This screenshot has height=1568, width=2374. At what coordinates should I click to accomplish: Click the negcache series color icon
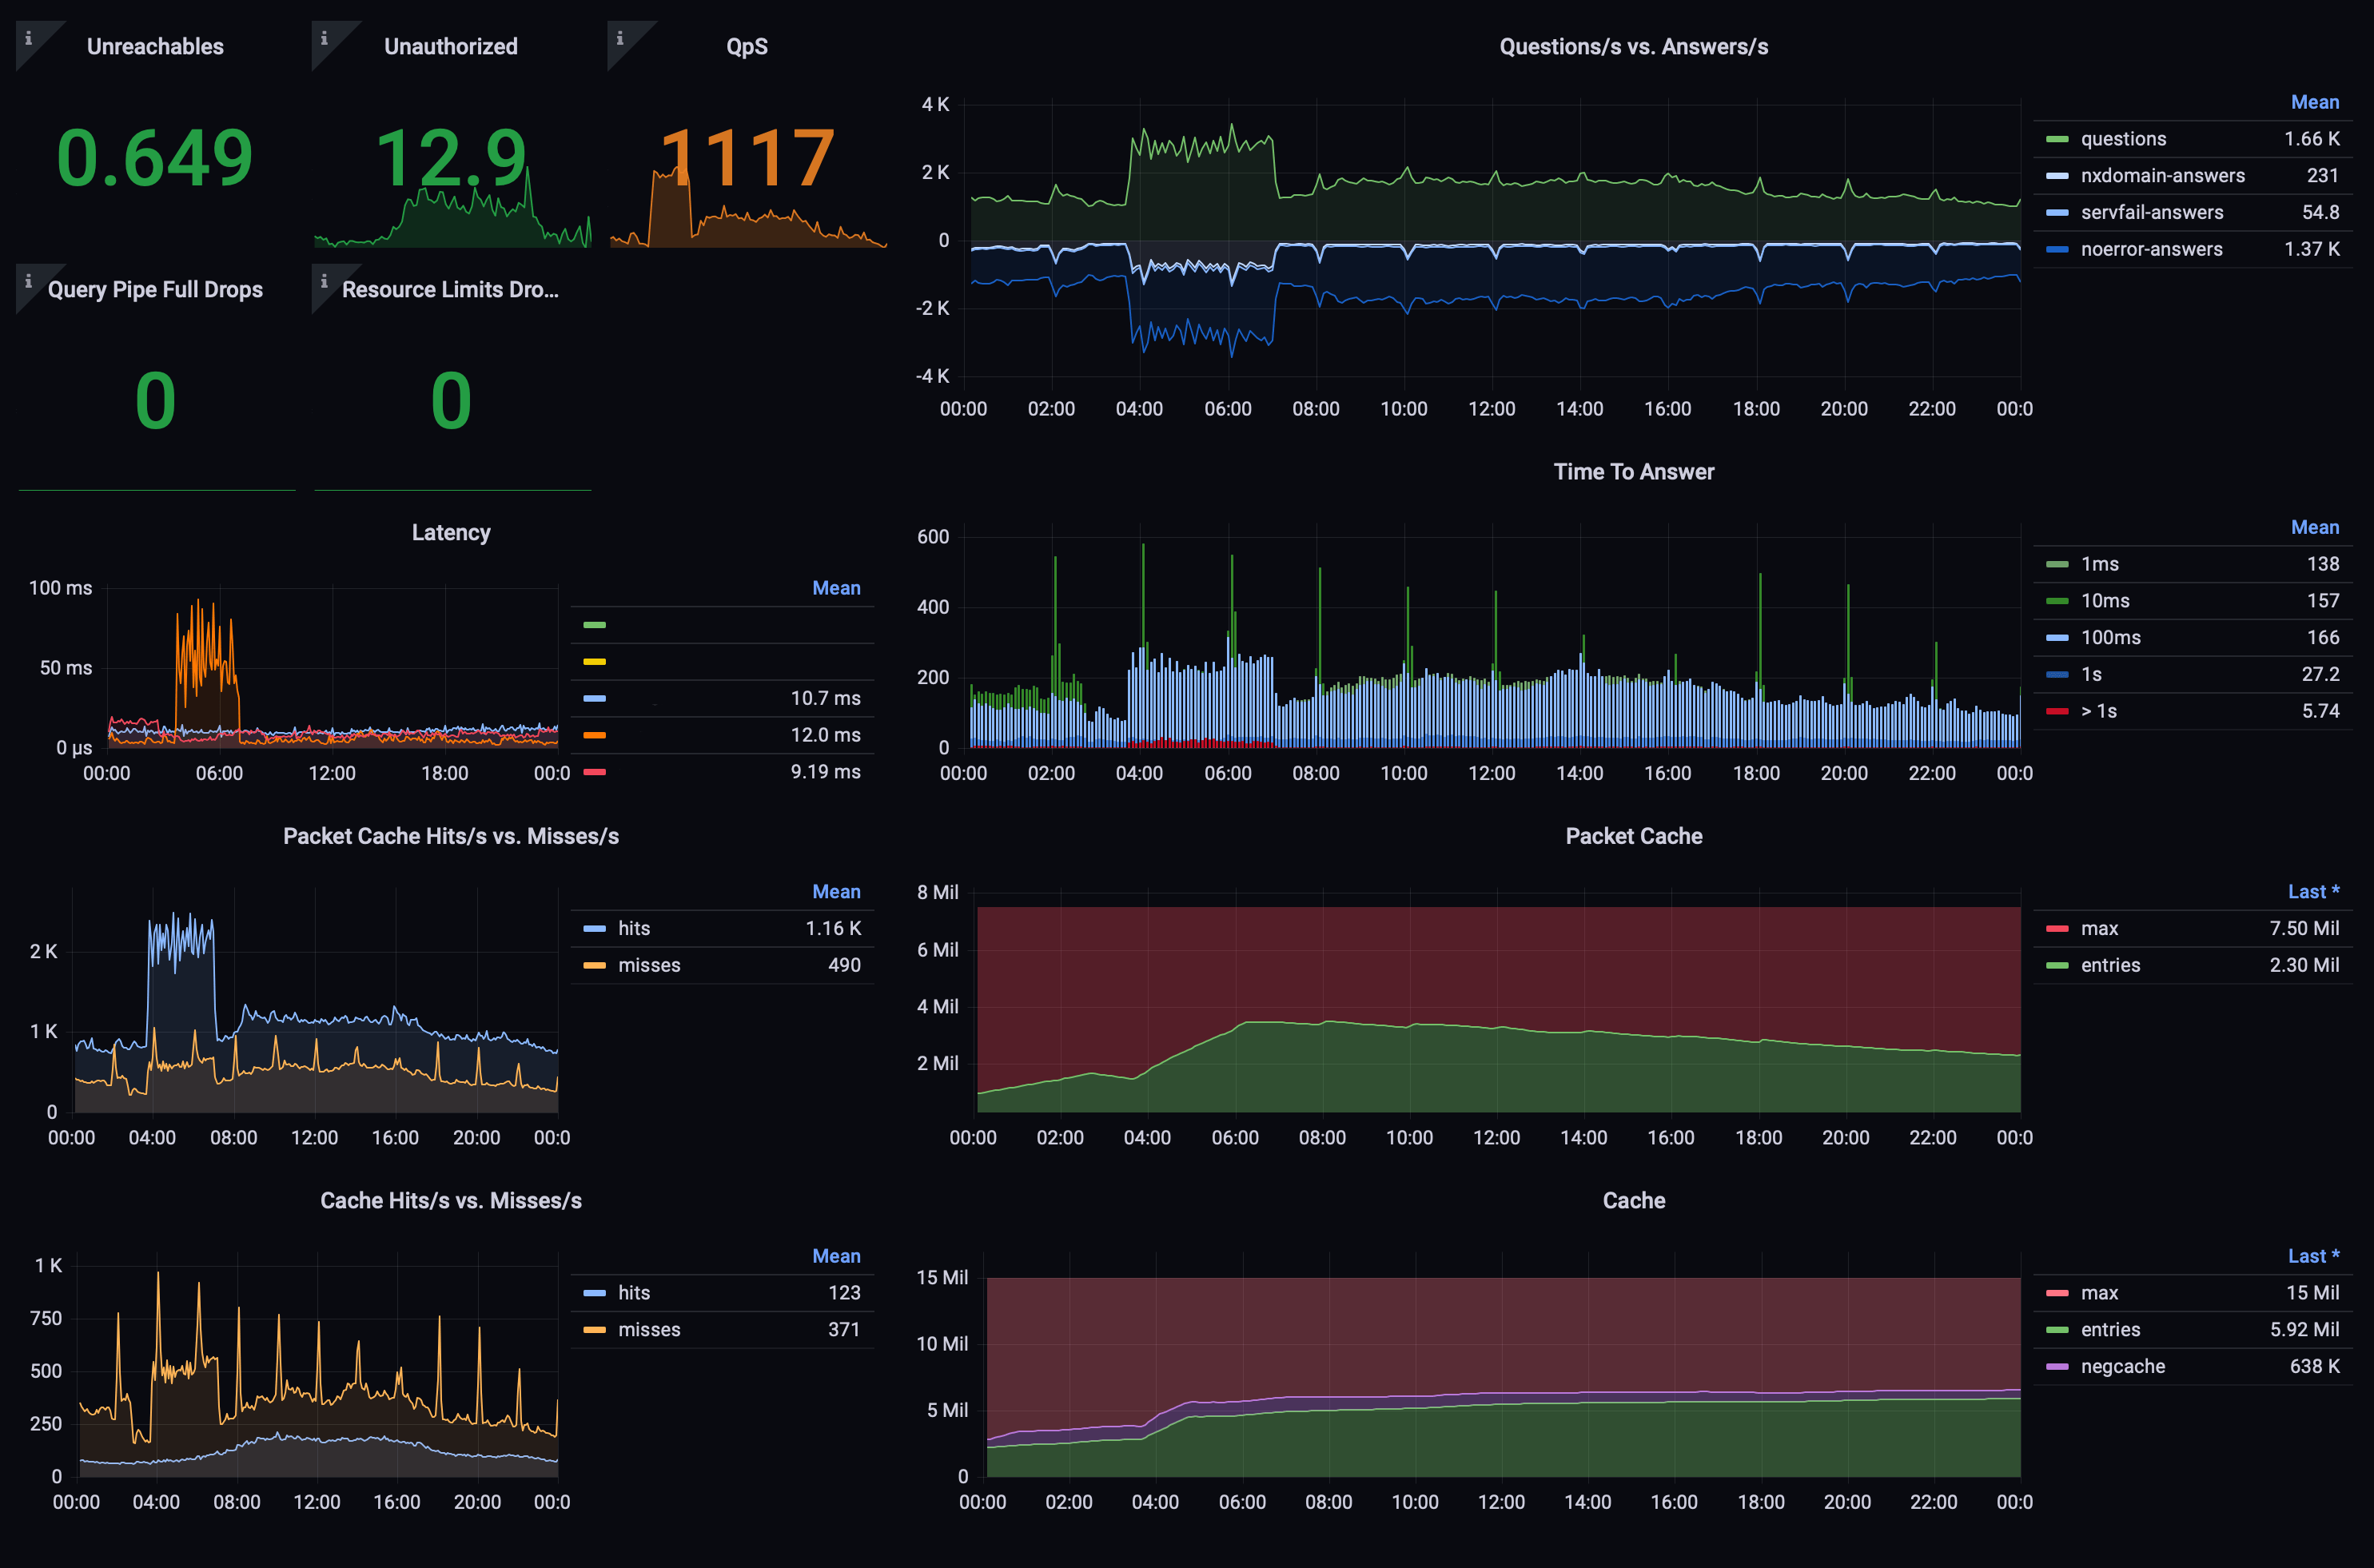coord(2057,1366)
